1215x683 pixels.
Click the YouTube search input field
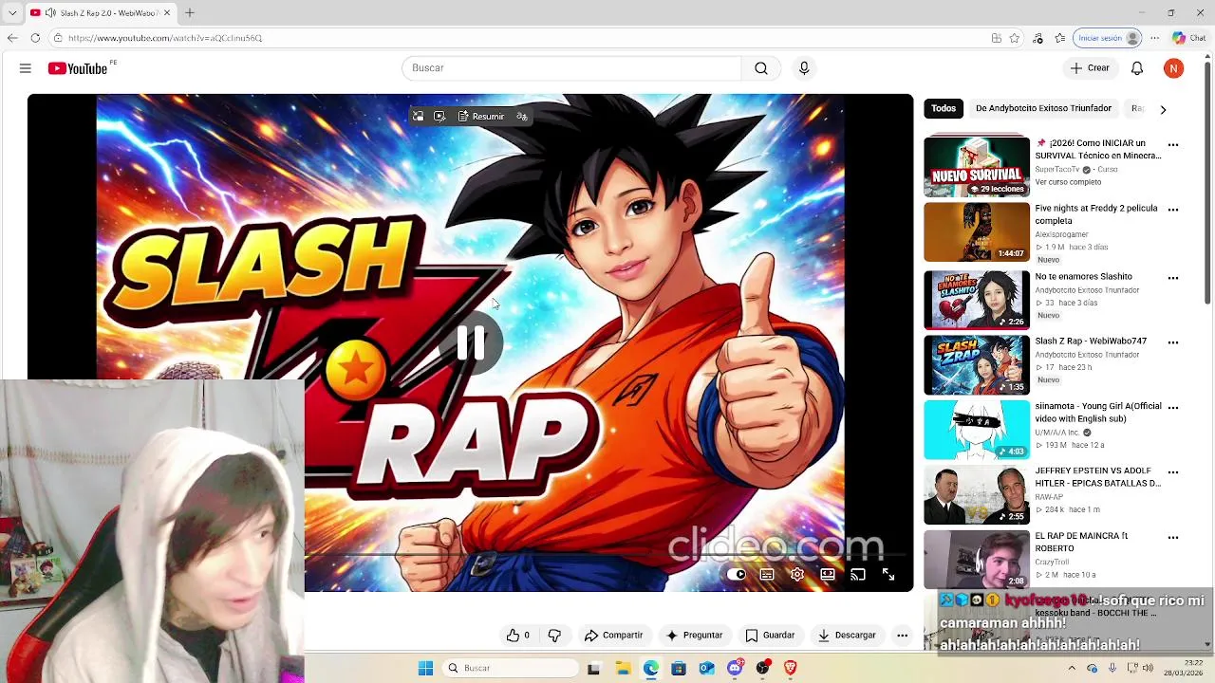(x=571, y=68)
